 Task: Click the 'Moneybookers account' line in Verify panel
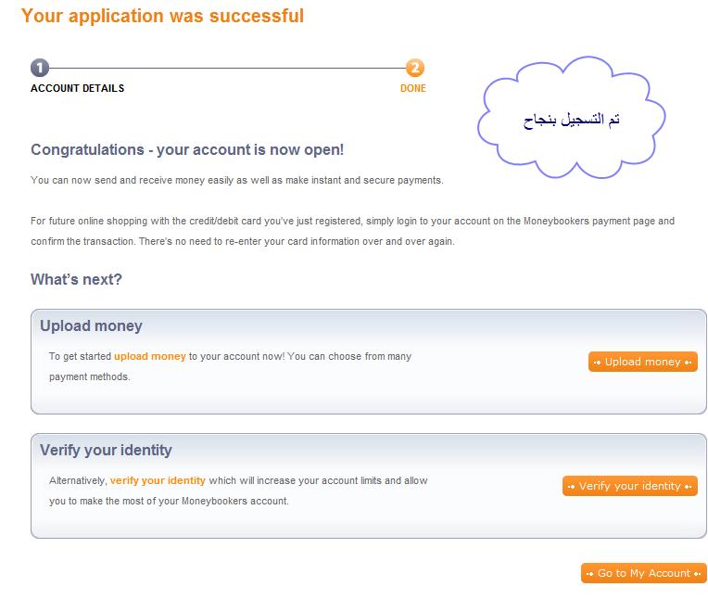[169, 501]
